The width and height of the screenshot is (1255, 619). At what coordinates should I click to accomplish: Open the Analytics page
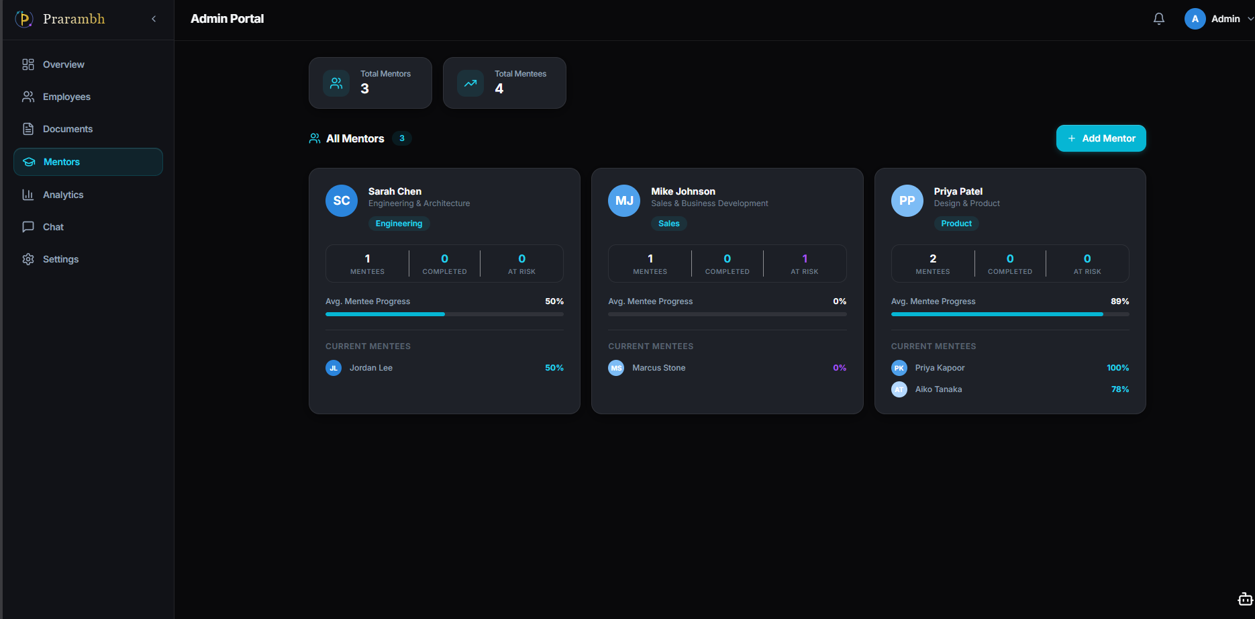point(88,195)
